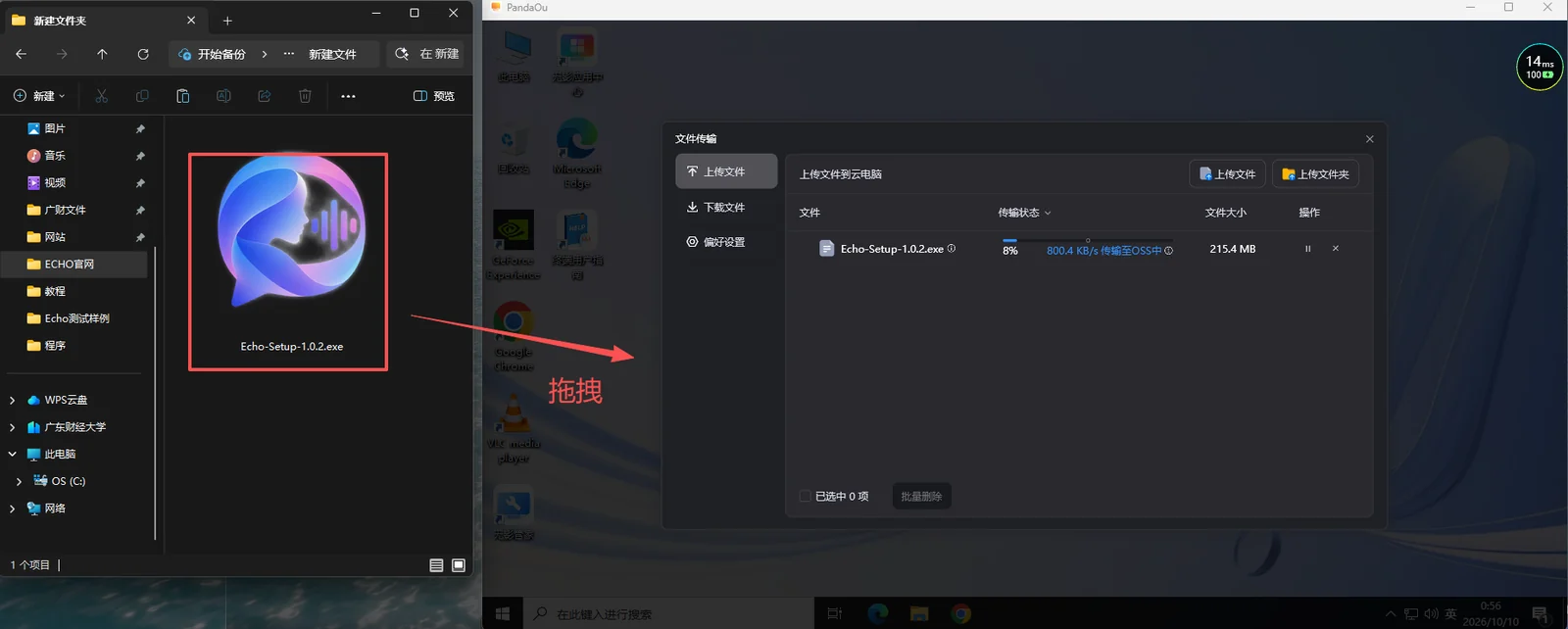Open the 教程 folder in the sidebar
This screenshot has width=1568, height=629.
(x=55, y=292)
